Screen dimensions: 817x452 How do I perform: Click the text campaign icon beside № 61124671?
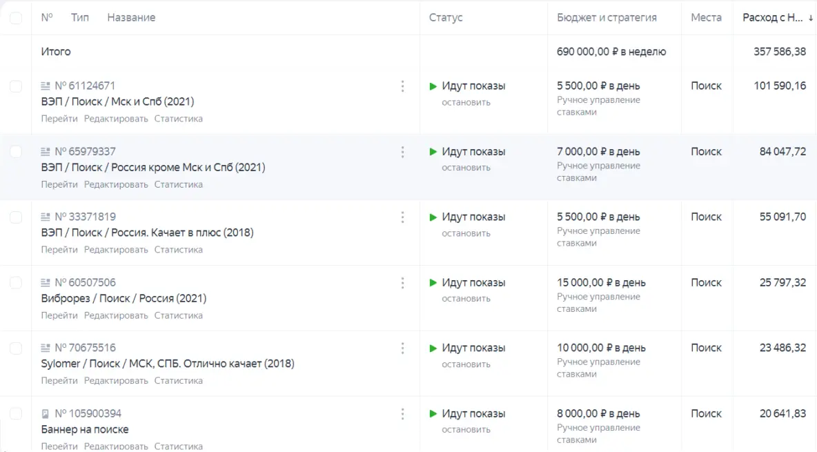coord(46,86)
